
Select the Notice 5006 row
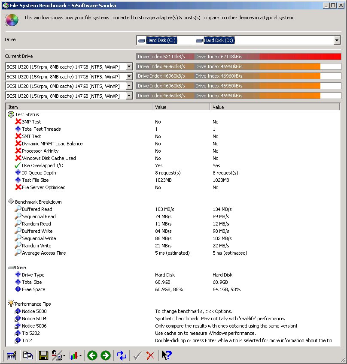click(173, 326)
